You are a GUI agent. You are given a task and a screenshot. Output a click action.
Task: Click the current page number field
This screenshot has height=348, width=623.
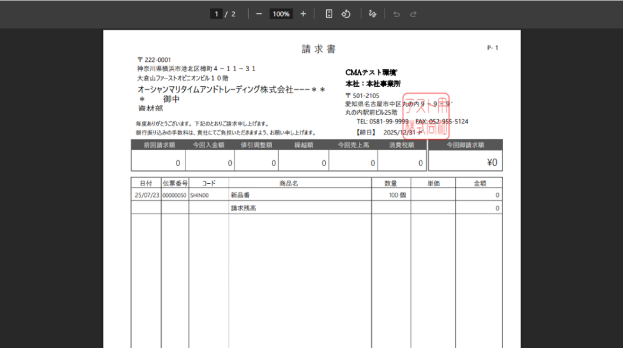[216, 14]
